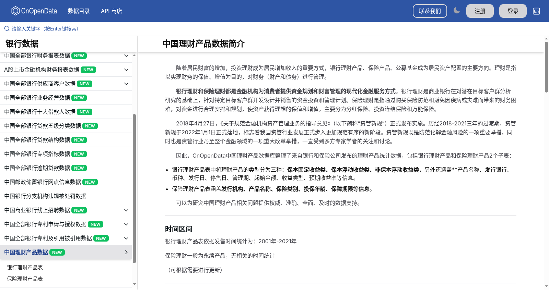Open 中国全部银行专项指标数据 entry
The image size is (549, 295).
(66, 154)
